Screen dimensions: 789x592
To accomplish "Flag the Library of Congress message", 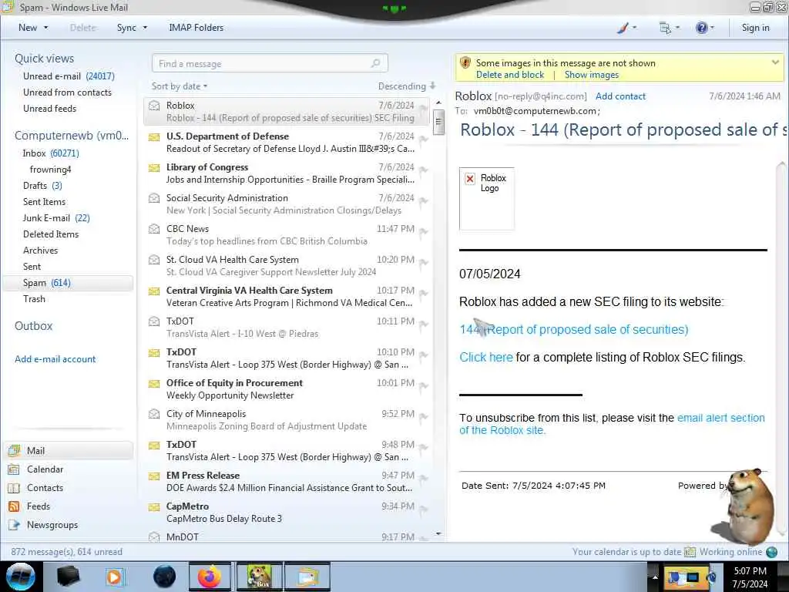I will (x=424, y=170).
